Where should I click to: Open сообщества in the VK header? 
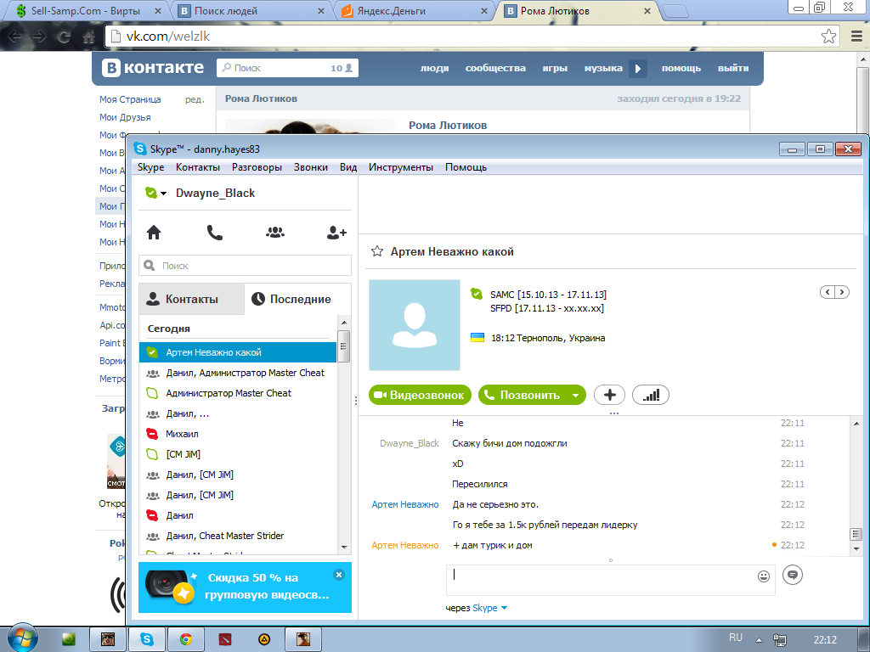click(495, 68)
